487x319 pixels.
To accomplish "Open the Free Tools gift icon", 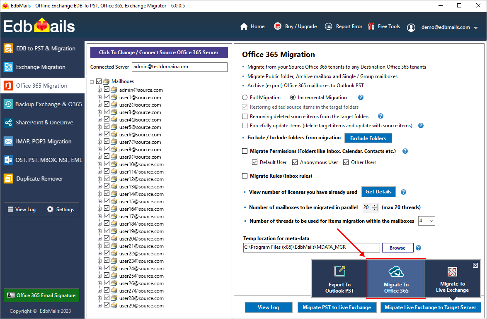I will (371, 26).
